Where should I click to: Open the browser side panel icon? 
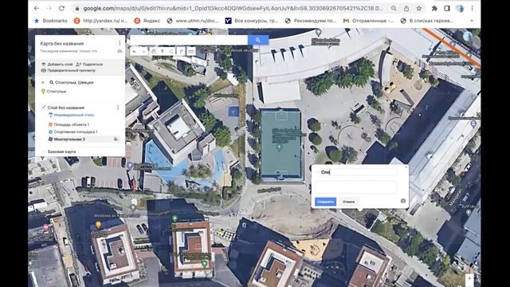point(447,9)
